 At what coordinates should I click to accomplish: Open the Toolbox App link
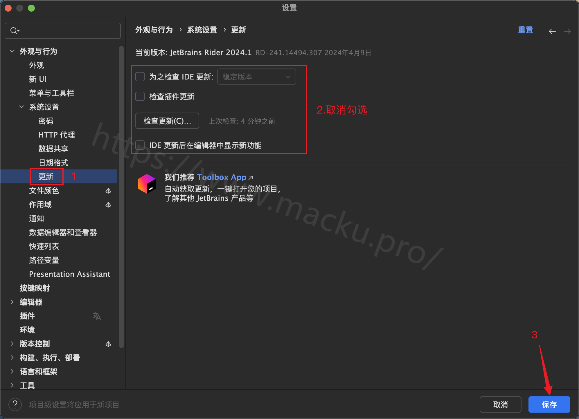(x=222, y=177)
